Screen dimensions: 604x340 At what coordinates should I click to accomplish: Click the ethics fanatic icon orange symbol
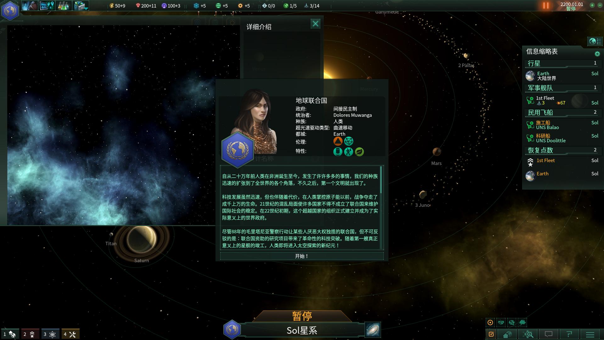[x=338, y=142]
